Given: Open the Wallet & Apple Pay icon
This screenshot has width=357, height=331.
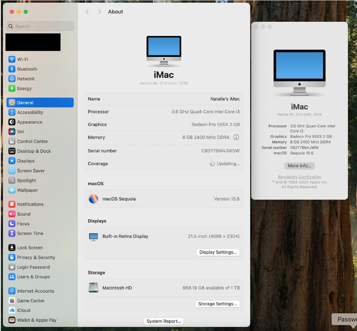Looking at the screenshot, I should (x=12, y=320).
